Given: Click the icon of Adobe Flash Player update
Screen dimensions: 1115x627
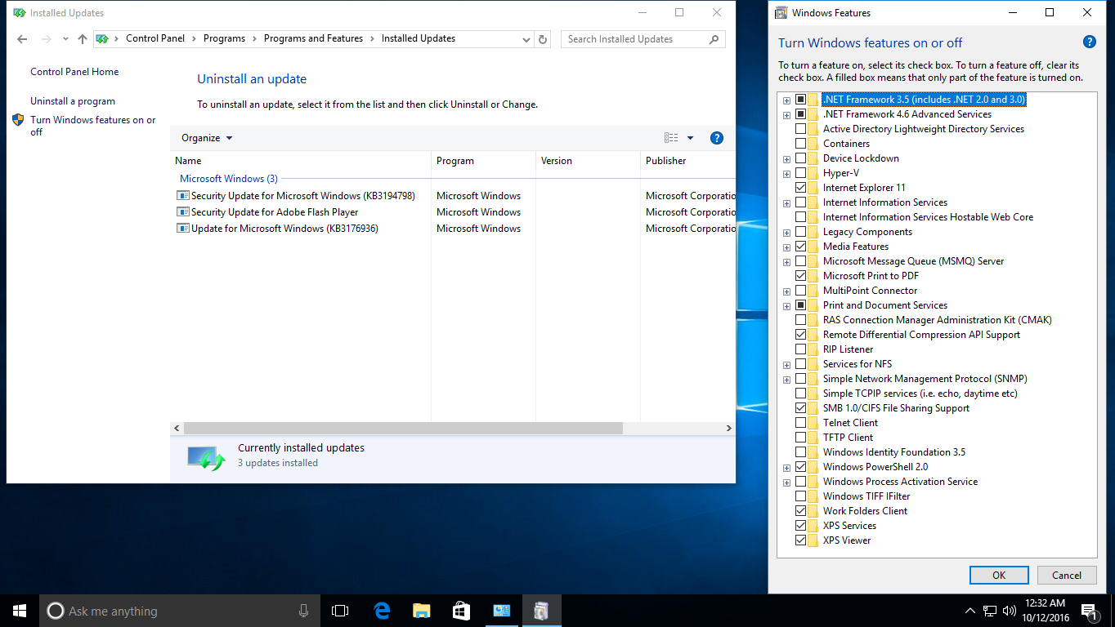Looking at the screenshot, I should 183,212.
